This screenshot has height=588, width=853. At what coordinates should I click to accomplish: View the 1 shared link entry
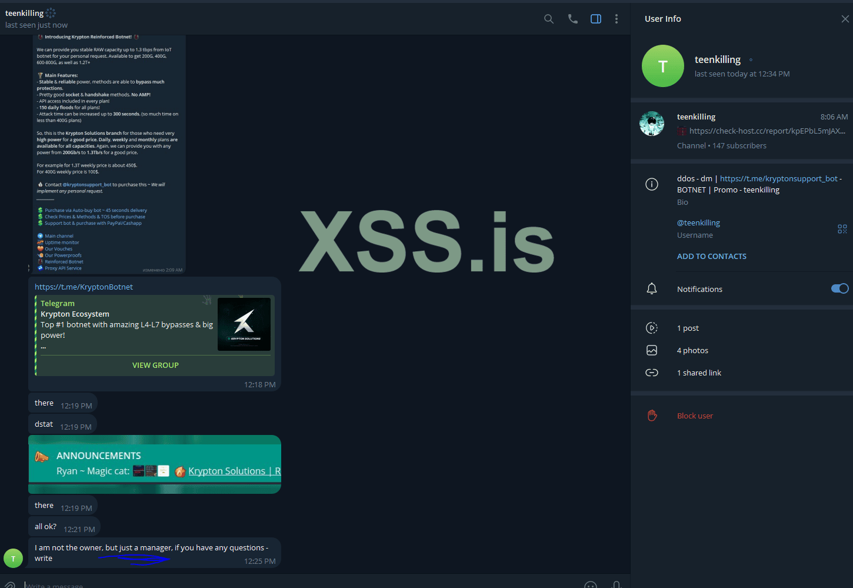tap(699, 373)
